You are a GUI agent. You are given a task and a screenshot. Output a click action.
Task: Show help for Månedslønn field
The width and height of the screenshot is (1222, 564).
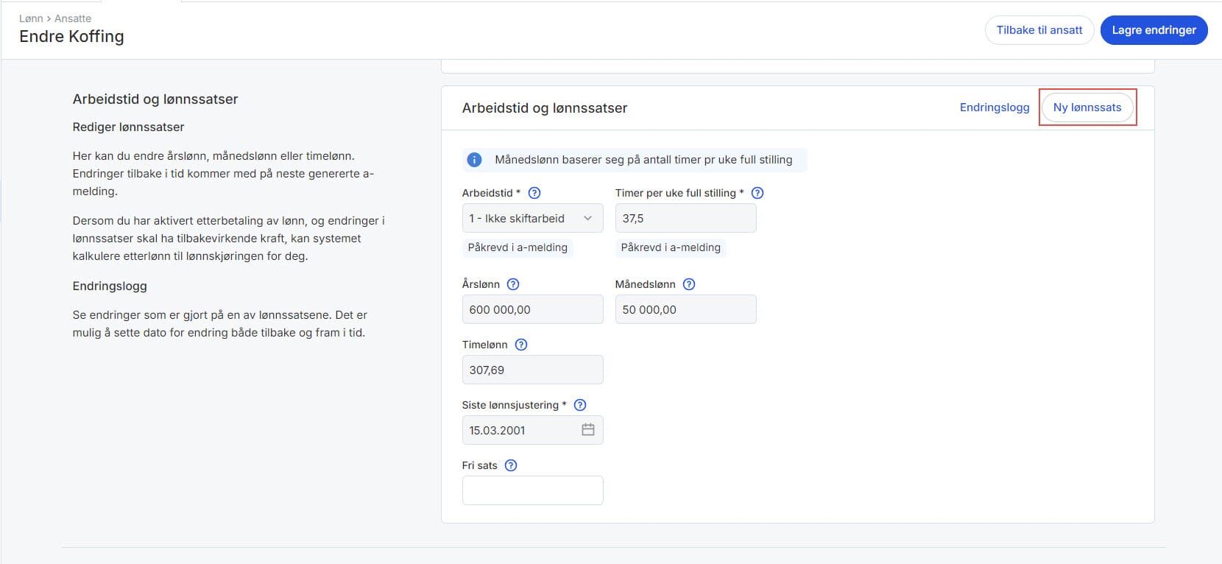tap(688, 284)
